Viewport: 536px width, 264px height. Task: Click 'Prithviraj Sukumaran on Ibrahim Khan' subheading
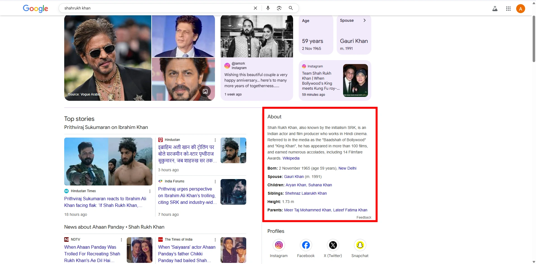point(106,127)
